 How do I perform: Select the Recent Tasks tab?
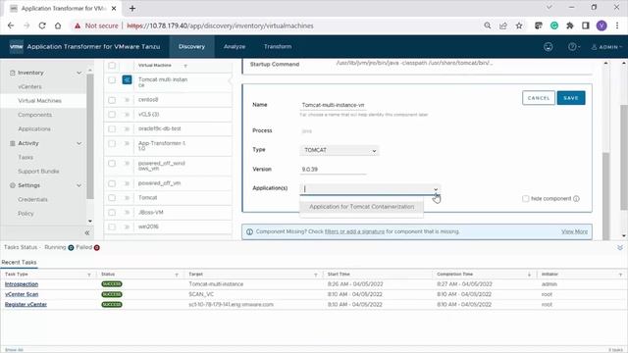[x=19, y=262]
